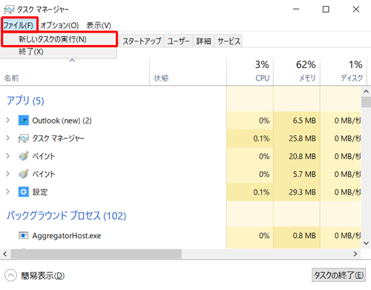
Task: Click the horizontal scrollbar thumb
Action: coord(96,254)
